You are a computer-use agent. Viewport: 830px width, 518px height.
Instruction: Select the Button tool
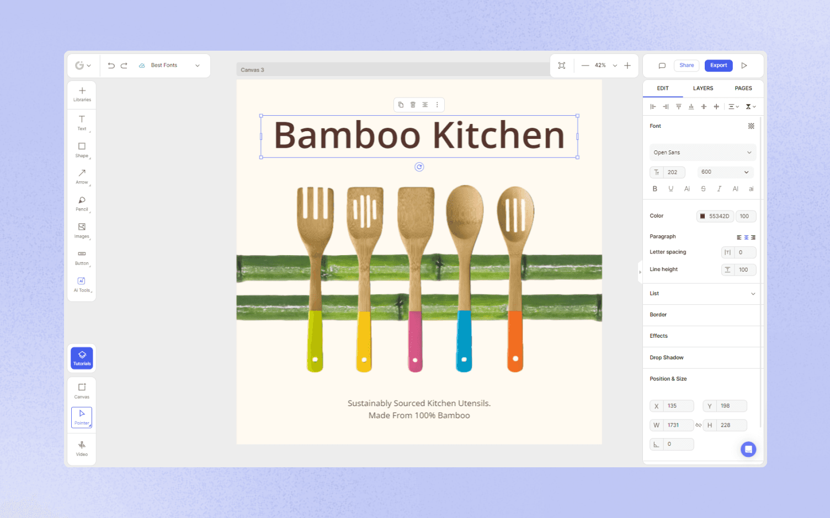pyautogui.click(x=82, y=258)
